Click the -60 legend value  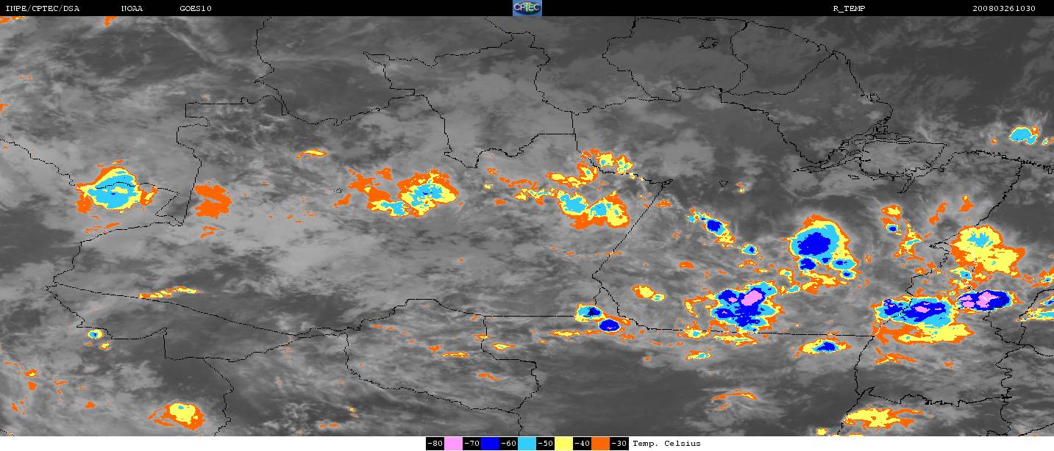coord(508,443)
